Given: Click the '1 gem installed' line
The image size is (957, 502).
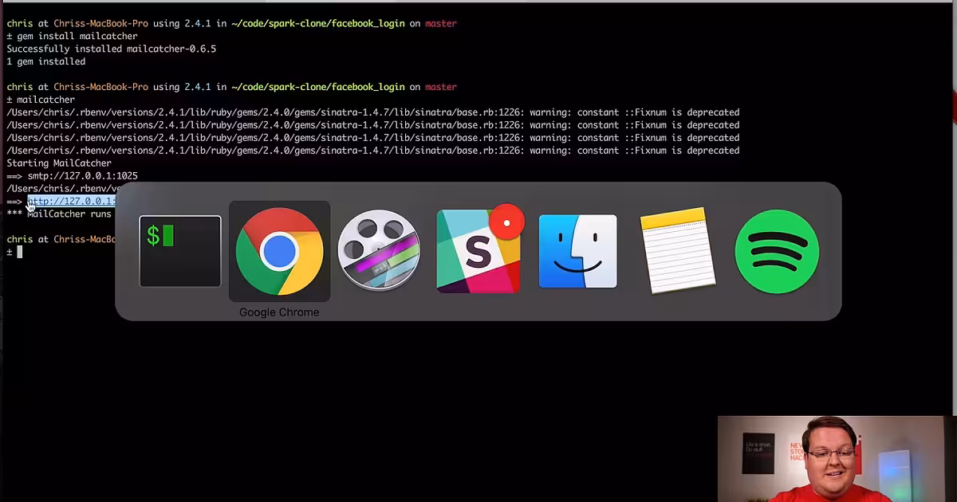Looking at the screenshot, I should tap(46, 61).
